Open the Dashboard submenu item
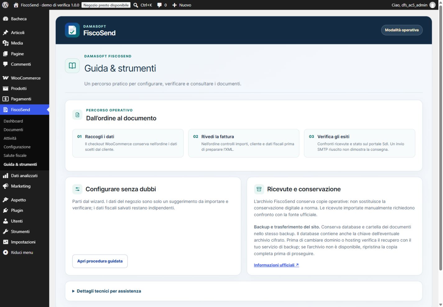 coord(13,121)
